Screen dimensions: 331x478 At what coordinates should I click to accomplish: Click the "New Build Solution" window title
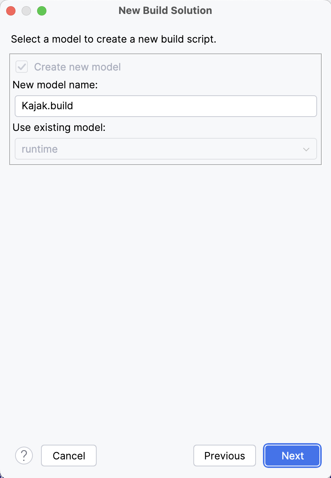165,10
